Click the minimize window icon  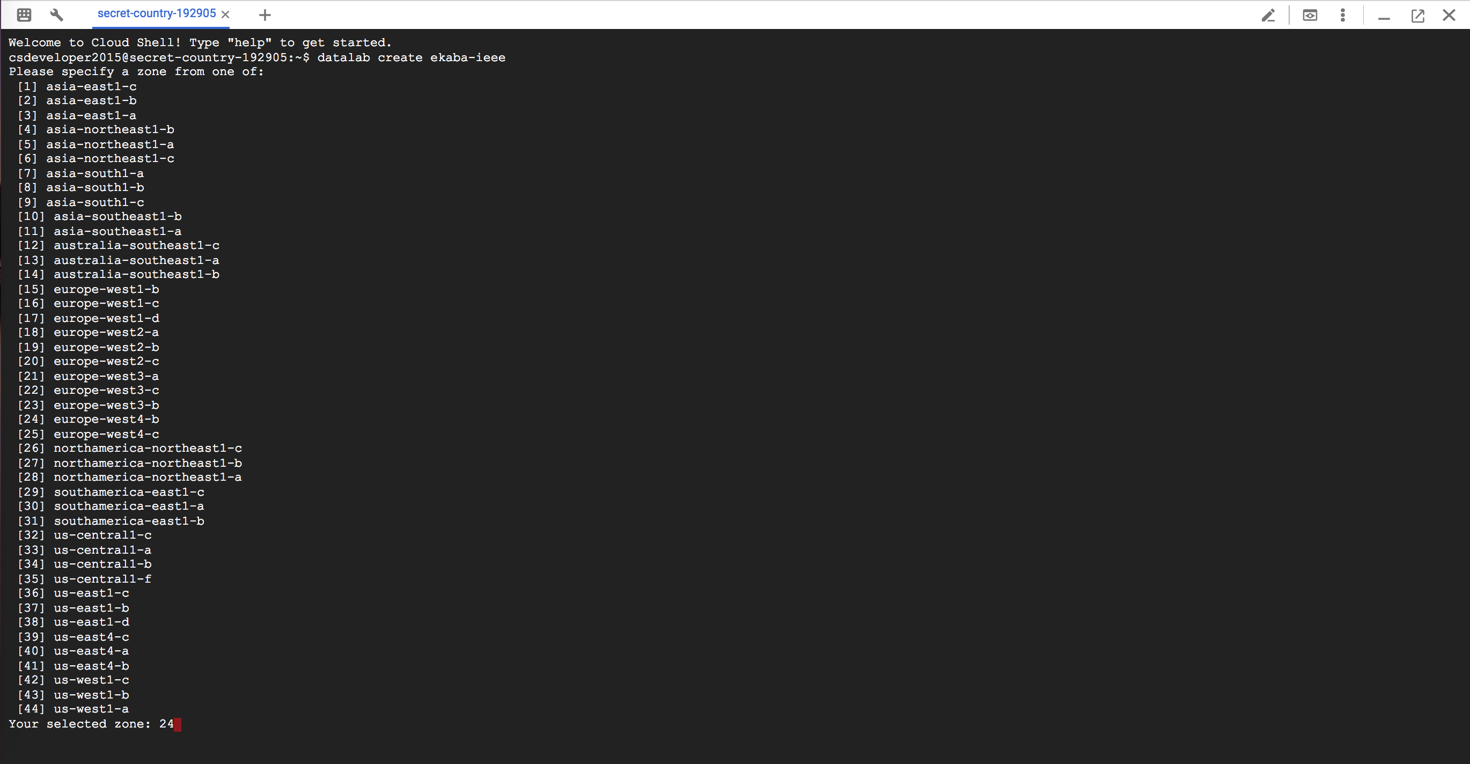[x=1383, y=13]
